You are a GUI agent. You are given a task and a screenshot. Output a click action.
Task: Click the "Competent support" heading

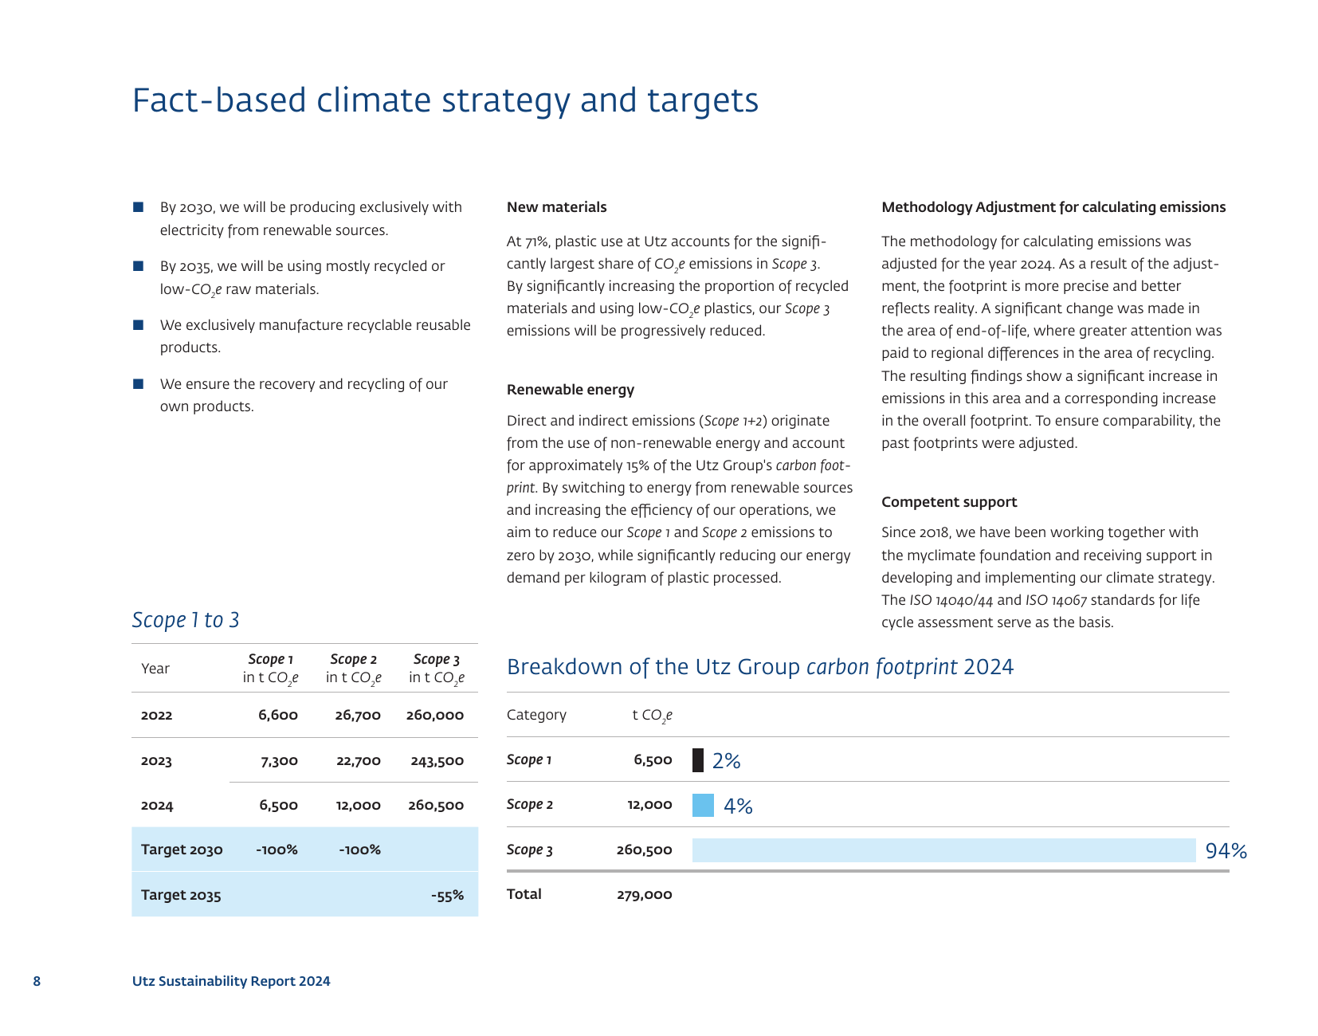pyautogui.click(x=949, y=502)
